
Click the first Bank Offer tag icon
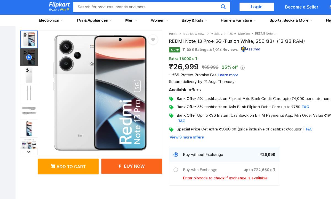click(171, 99)
